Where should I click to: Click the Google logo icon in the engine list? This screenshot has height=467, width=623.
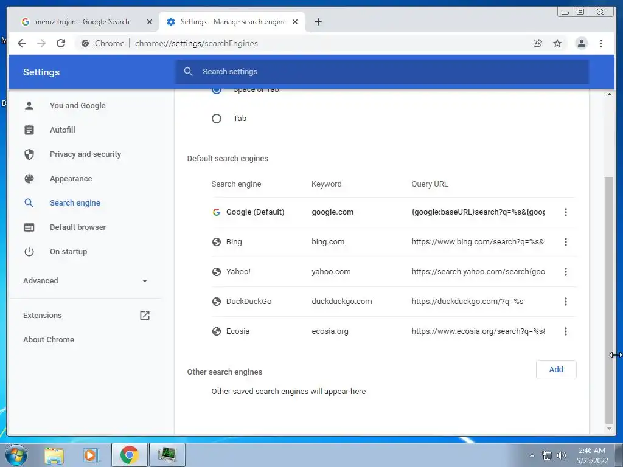(217, 212)
